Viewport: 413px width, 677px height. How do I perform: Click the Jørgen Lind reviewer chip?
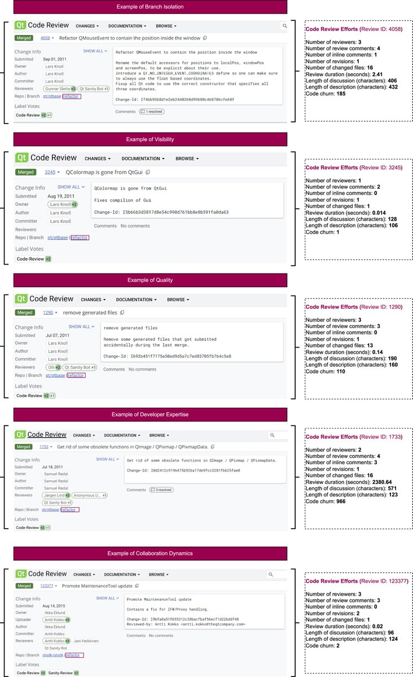(56, 495)
